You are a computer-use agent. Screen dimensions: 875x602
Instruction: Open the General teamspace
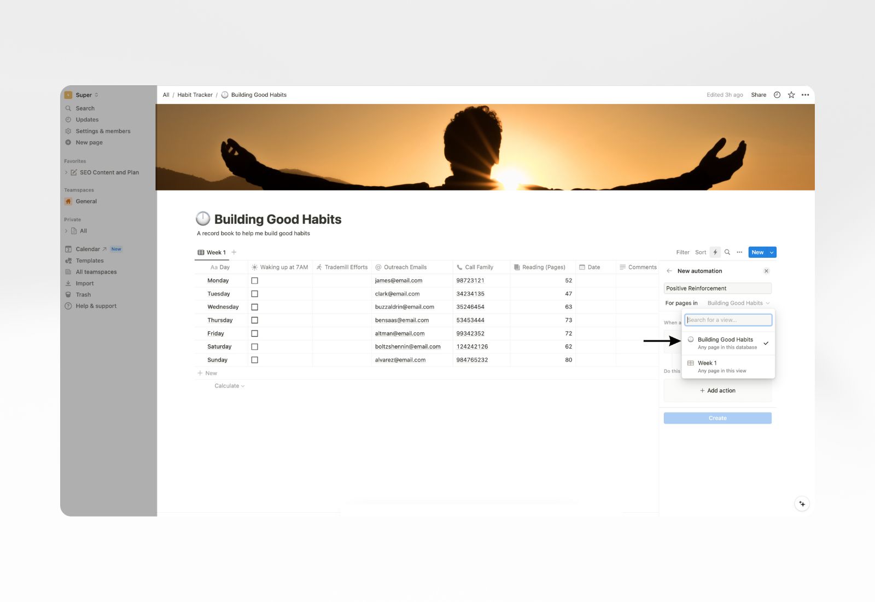pos(86,201)
